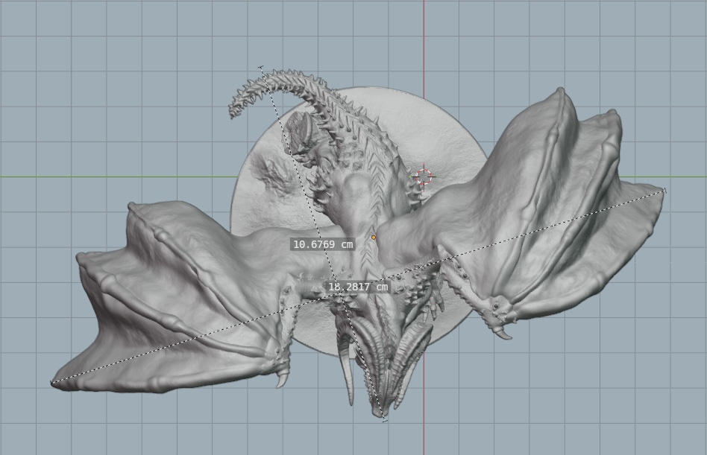Click the red-white 3D cursor crosshair
The height and width of the screenshot is (455, 707).
pos(423,176)
